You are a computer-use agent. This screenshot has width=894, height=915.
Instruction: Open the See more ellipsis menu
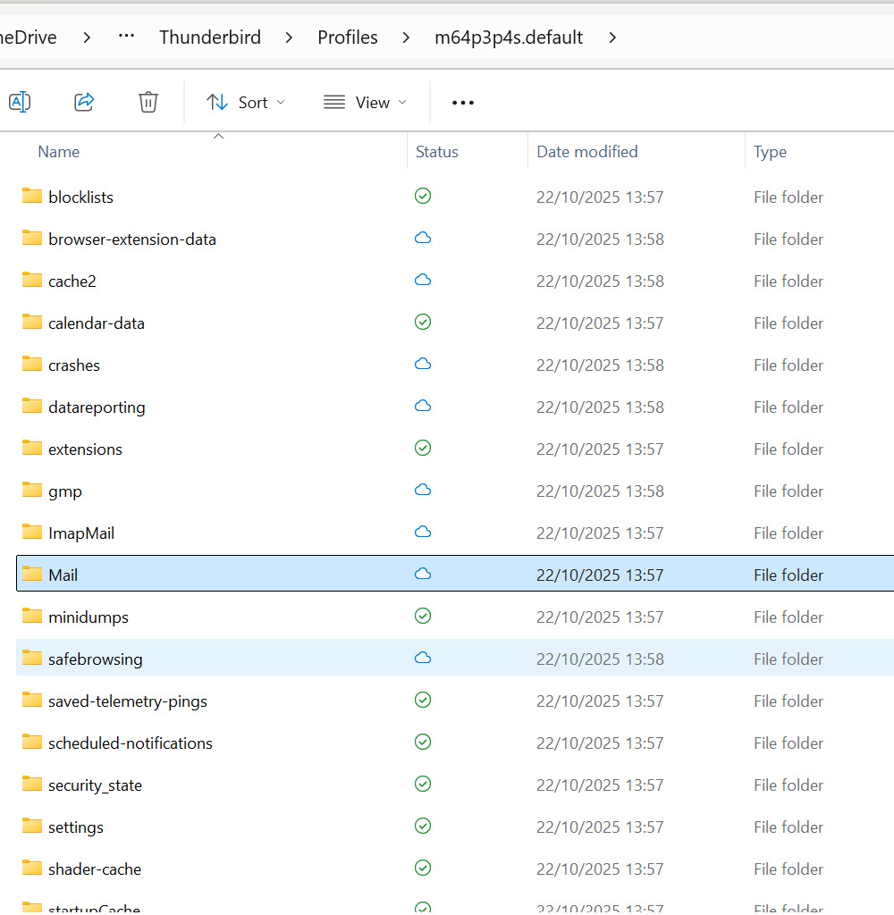tap(463, 103)
